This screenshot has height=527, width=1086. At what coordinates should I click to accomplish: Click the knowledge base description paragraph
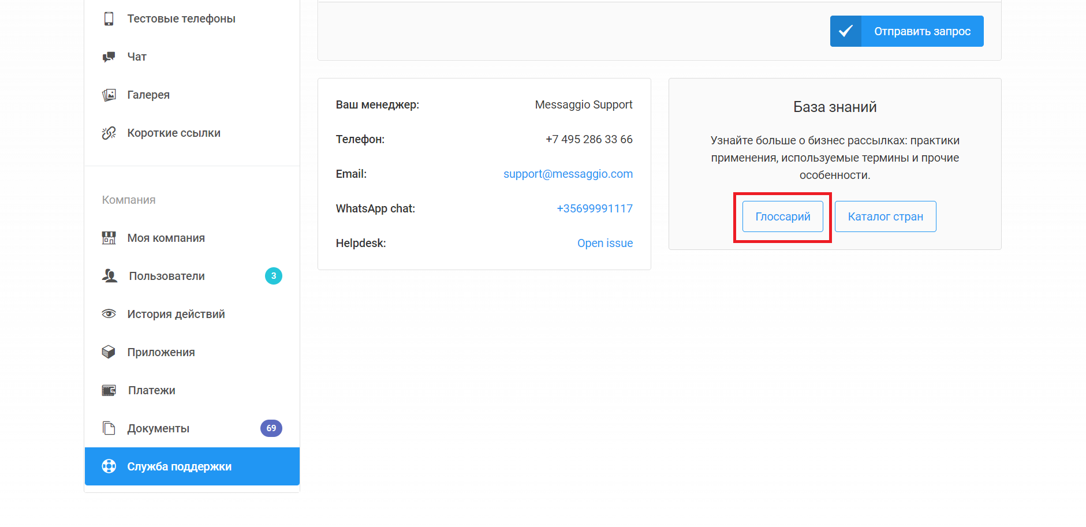(x=835, y=158)
